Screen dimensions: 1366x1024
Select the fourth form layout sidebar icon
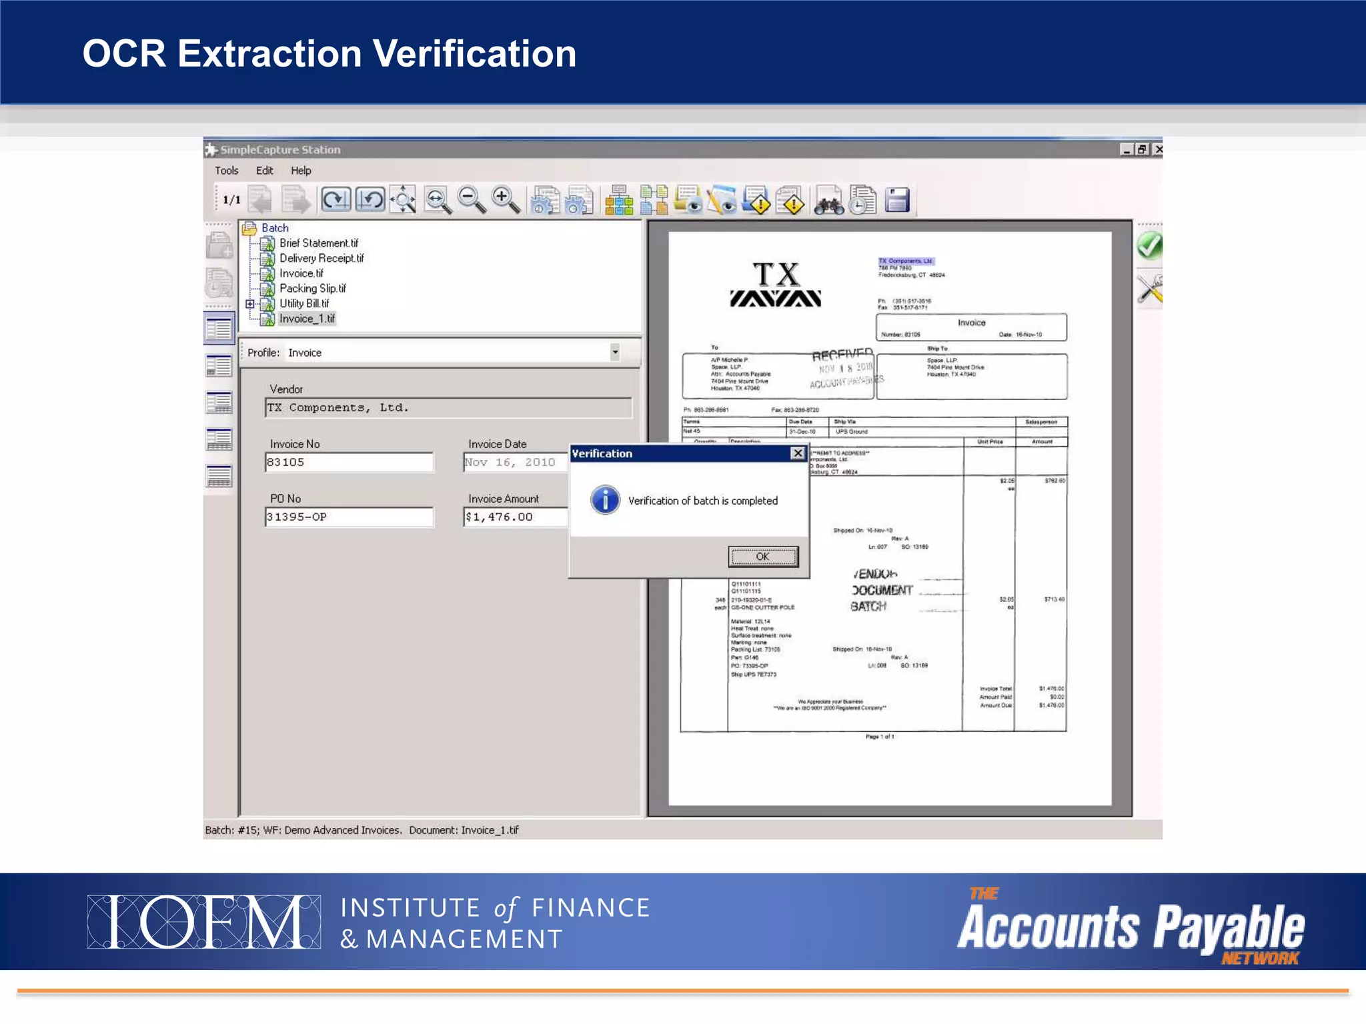tap(219, 439)
